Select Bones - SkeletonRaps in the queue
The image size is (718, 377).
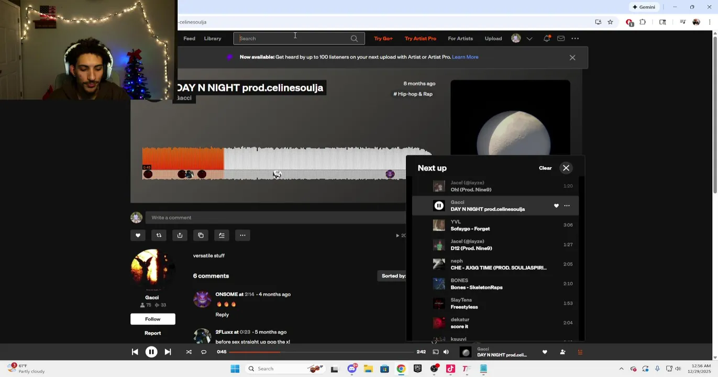coord(495,284)
